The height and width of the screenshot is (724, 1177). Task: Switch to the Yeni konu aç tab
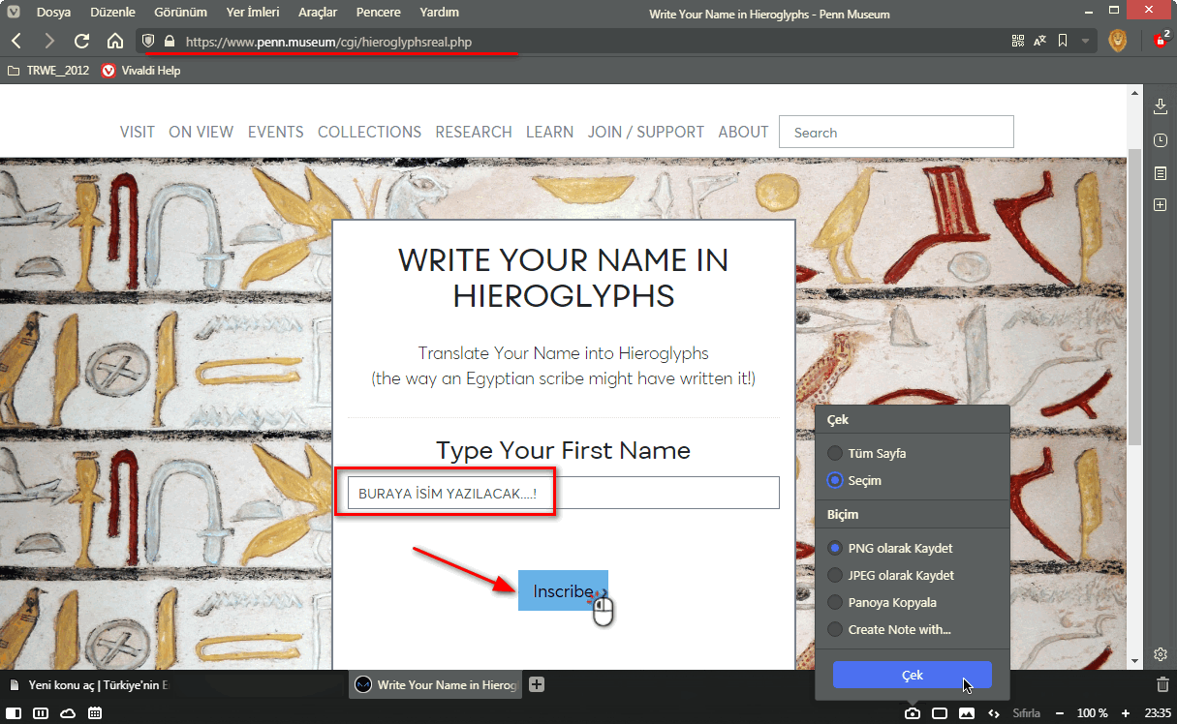click(x=89, y=684)
